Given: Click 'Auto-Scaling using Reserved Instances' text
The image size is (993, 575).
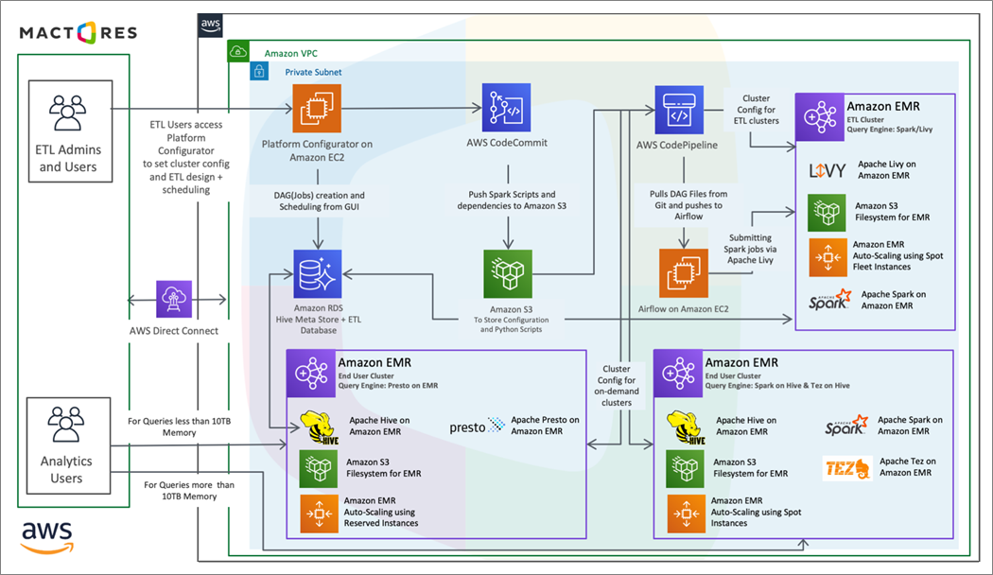Looking at the screenshot, I should [380, 517].
